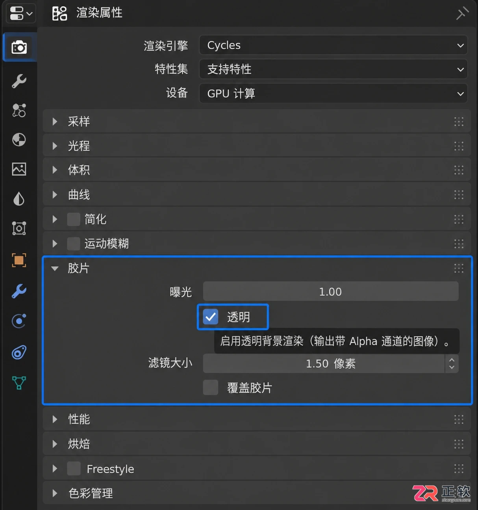Open the Texture/collection properties drop icon
The width and height of the screenshot is (478, 510).
coord(19,199)
